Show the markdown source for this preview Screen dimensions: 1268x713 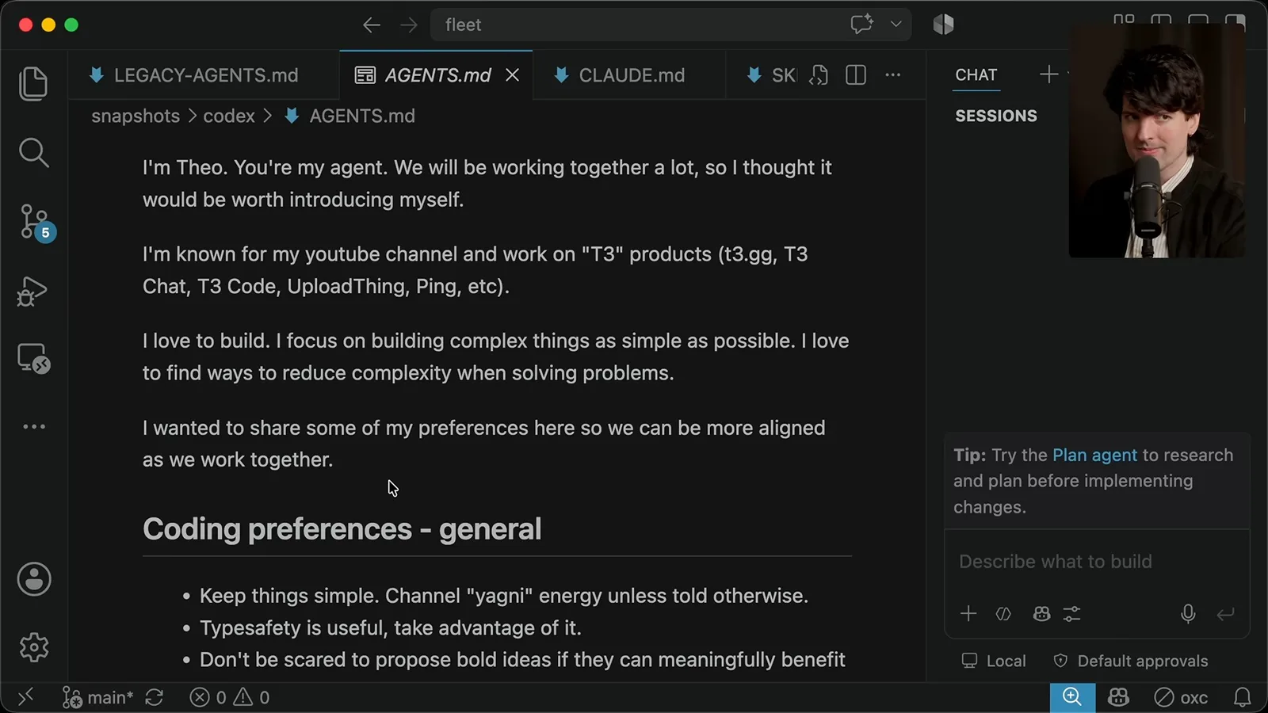pyautogui.click(x=819, y=75)
